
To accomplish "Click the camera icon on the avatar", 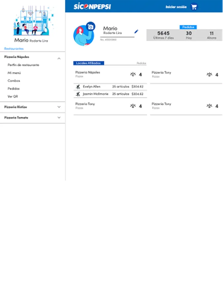I will click(91, 27).
